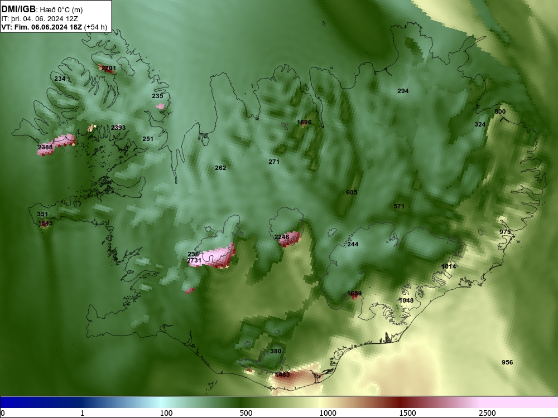The height and width of the screenshot is (418, 558).
Task: Select the 234 value in the Westfjords
Action: 60,79
